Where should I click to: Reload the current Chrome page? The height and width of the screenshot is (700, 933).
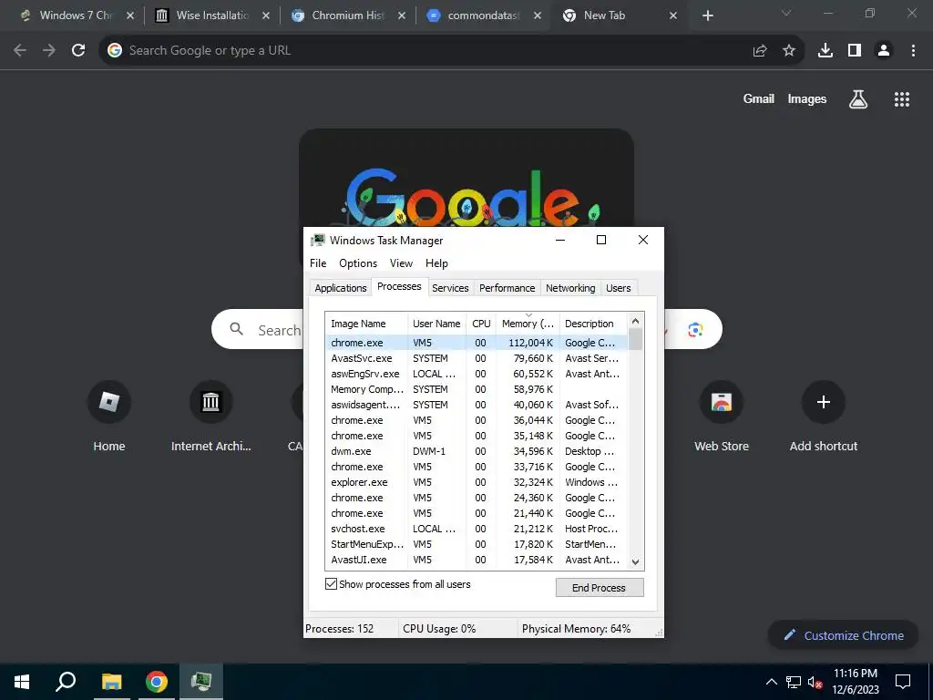coord(78,51)
